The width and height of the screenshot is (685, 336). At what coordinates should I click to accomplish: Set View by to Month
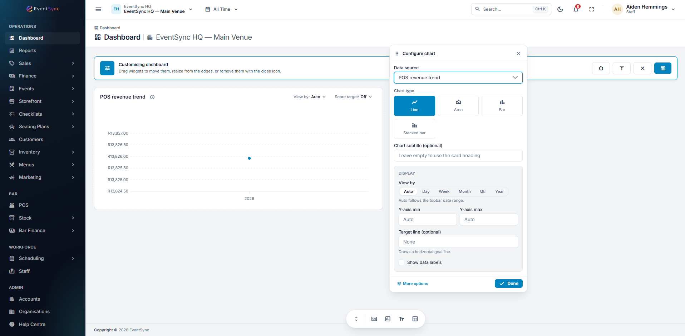(x=465, y=191)
